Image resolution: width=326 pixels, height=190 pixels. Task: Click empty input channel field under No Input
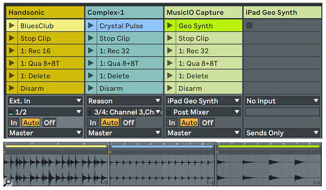point(282,112)
